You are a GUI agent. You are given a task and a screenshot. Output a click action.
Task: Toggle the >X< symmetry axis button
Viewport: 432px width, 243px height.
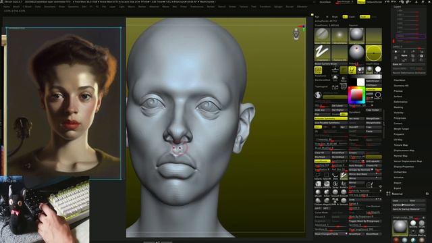click(318, 127)
